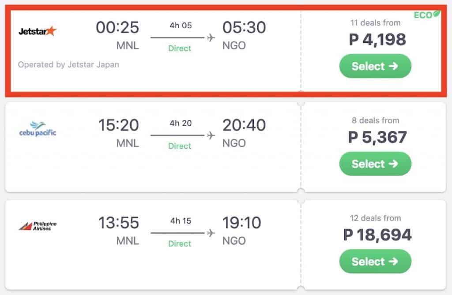The image size is (452, 295).
Task: Click the Jetstar airline logo
Action: point(37,30)
